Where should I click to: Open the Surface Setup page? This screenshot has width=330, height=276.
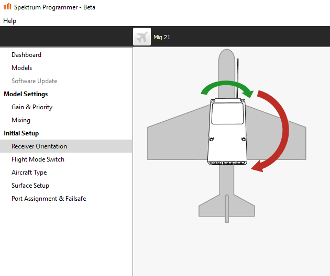click(30, 186)
